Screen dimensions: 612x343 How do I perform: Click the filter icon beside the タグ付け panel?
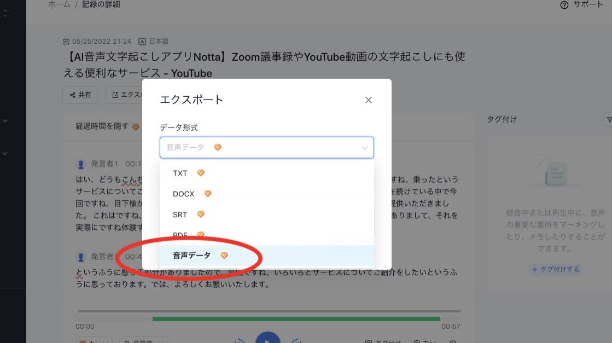pos(609,120)
